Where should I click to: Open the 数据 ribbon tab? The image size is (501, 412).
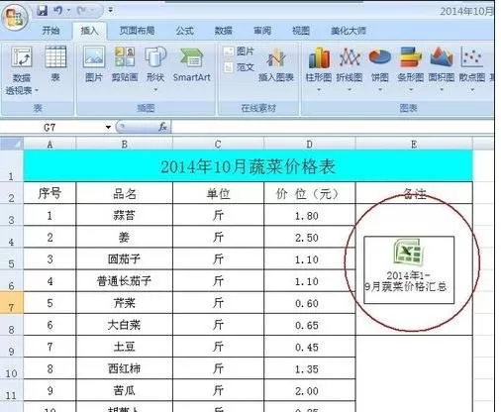[224, 31]
